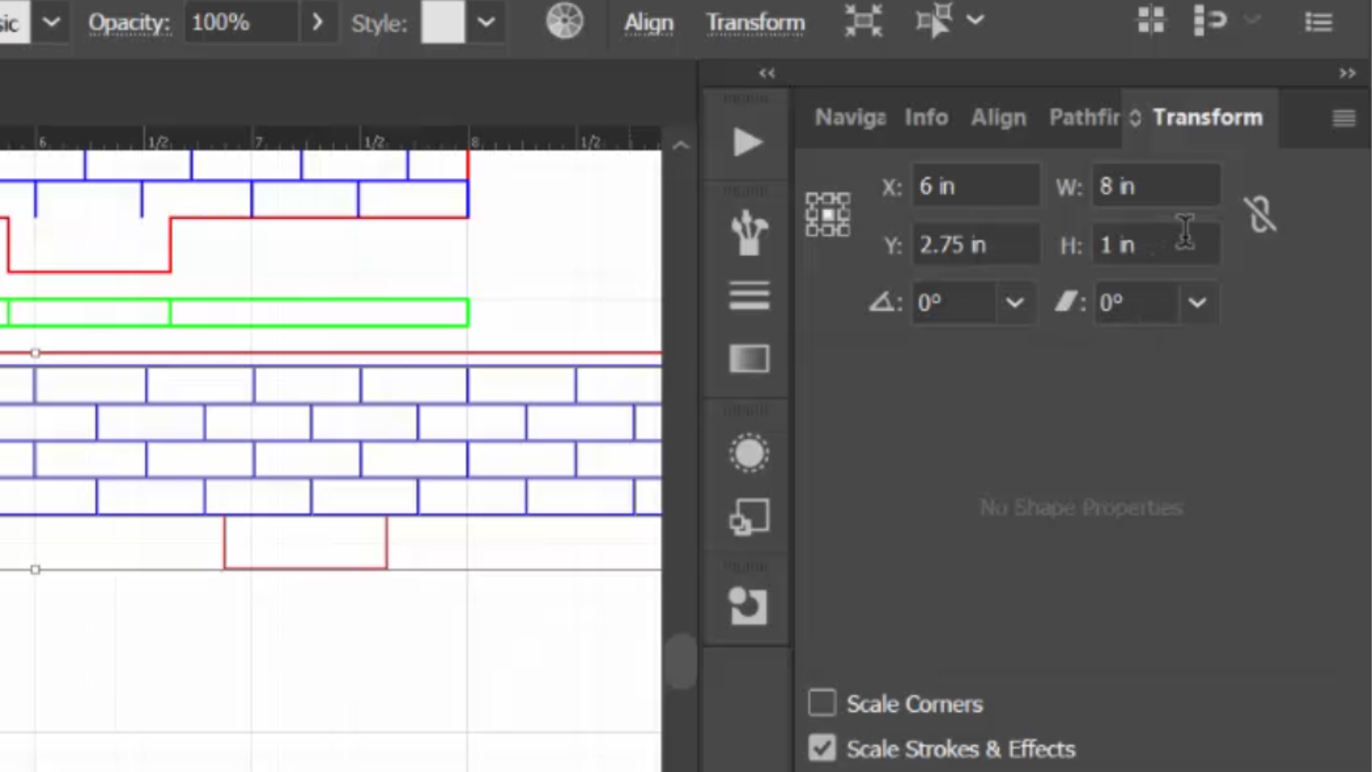Expand the Rotation angle dropdown
This screenshot has width=1372, height=772.
tap(1017, 302)
